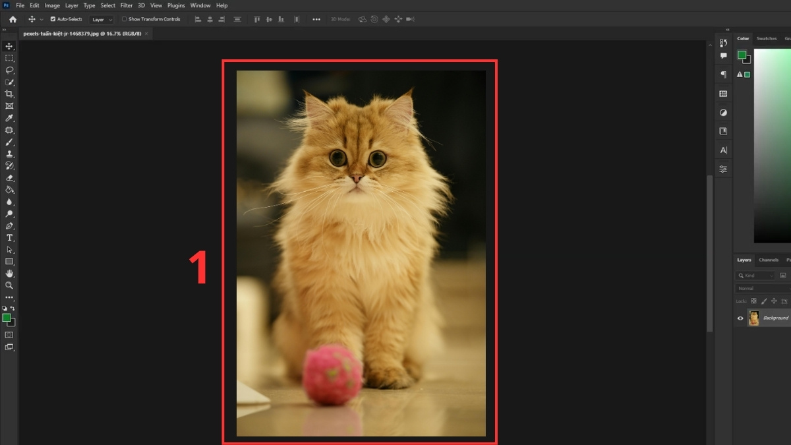Screen dimensions: 791x445
Task: Enable Show Transform Controls checkbox
Action: [124, 19]
